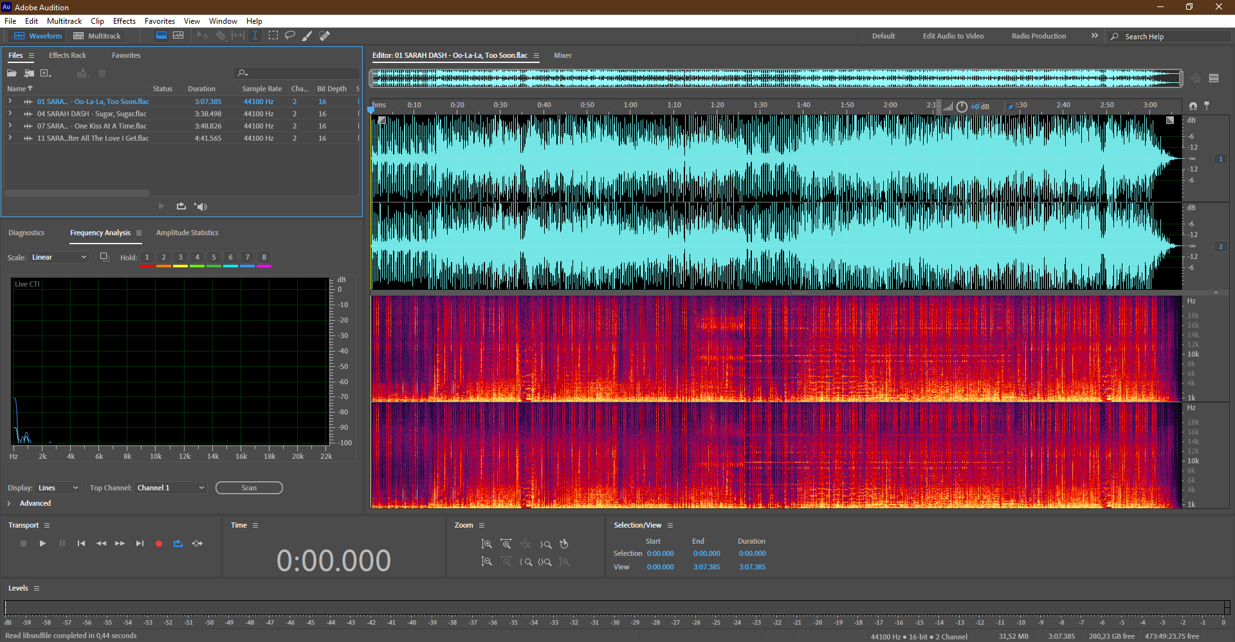The height and width of the screenshot is (642, 1235).
Task: Select Edit Audio to Video workspace
Action: tap(953, 36)
